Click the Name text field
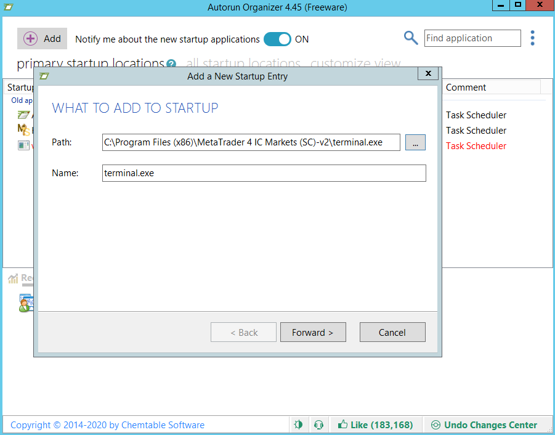 click(x=264, y=173)
